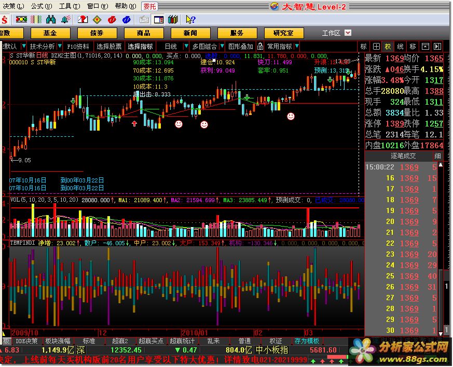Open the 新闻 news section
453x367 pixels.
[190, 33]
